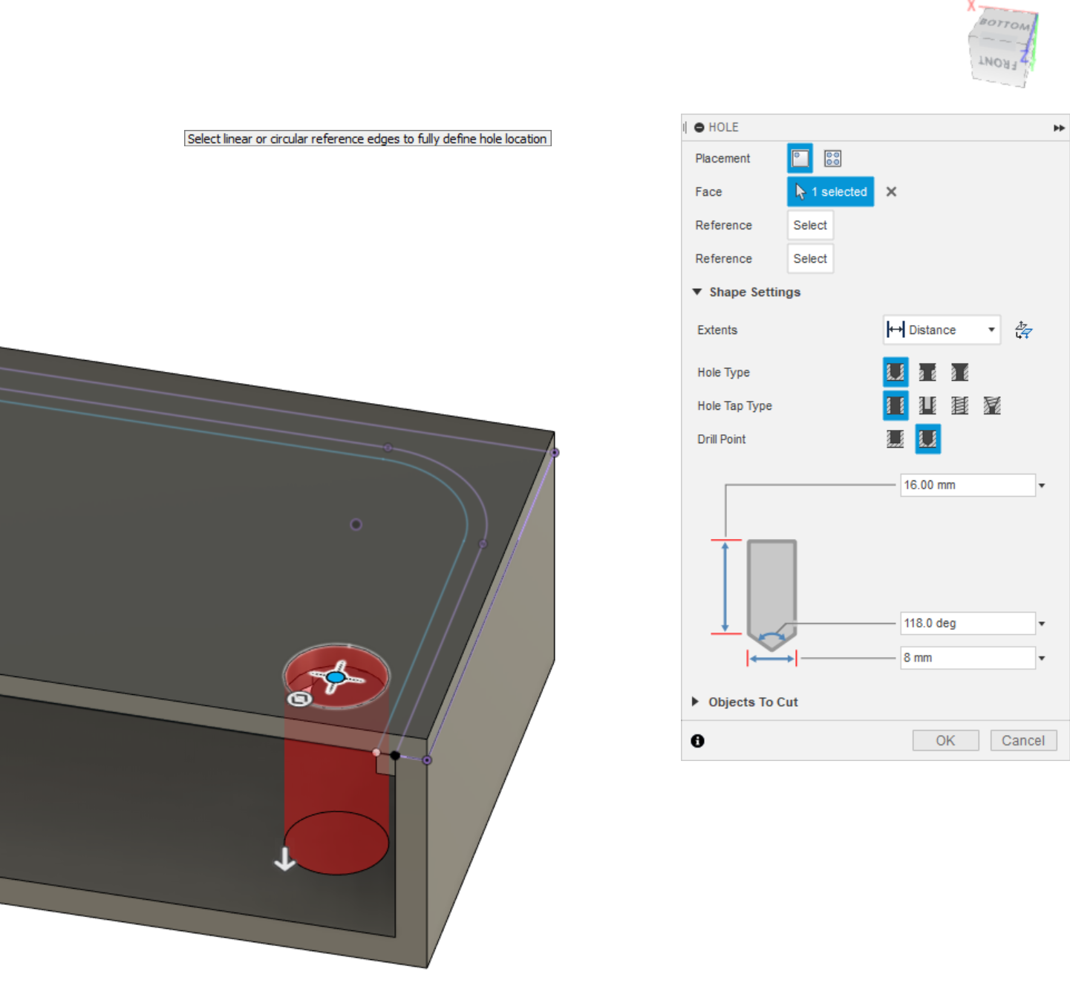Open the dropdown arrow beside 118.0 deg
1070x983 pixels.
1042,624
